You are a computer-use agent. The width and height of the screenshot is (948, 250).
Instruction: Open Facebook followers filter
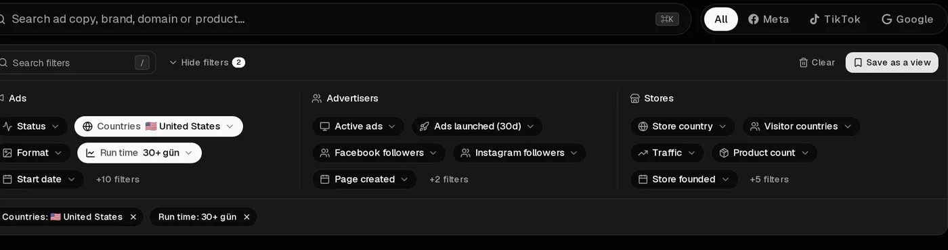point(379,153)
